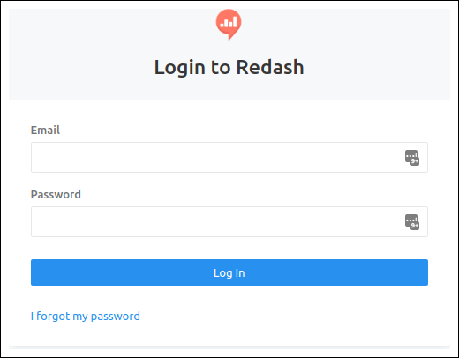The image size is (459, 358).
Task: Click the blue Log In button
Action: pos(229,272)
